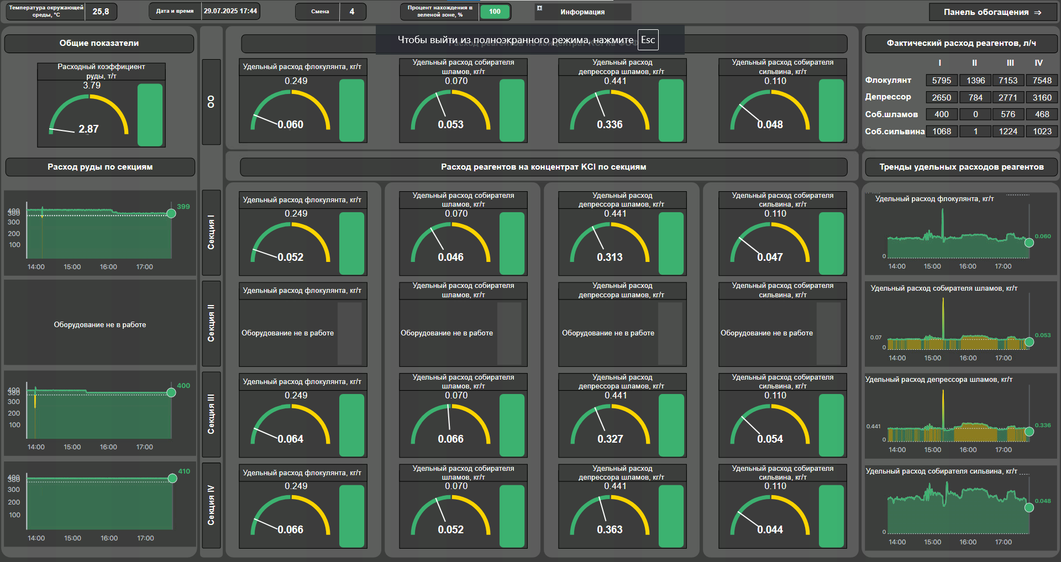Click slime collector gauge showing 0.053

[450, 111]
